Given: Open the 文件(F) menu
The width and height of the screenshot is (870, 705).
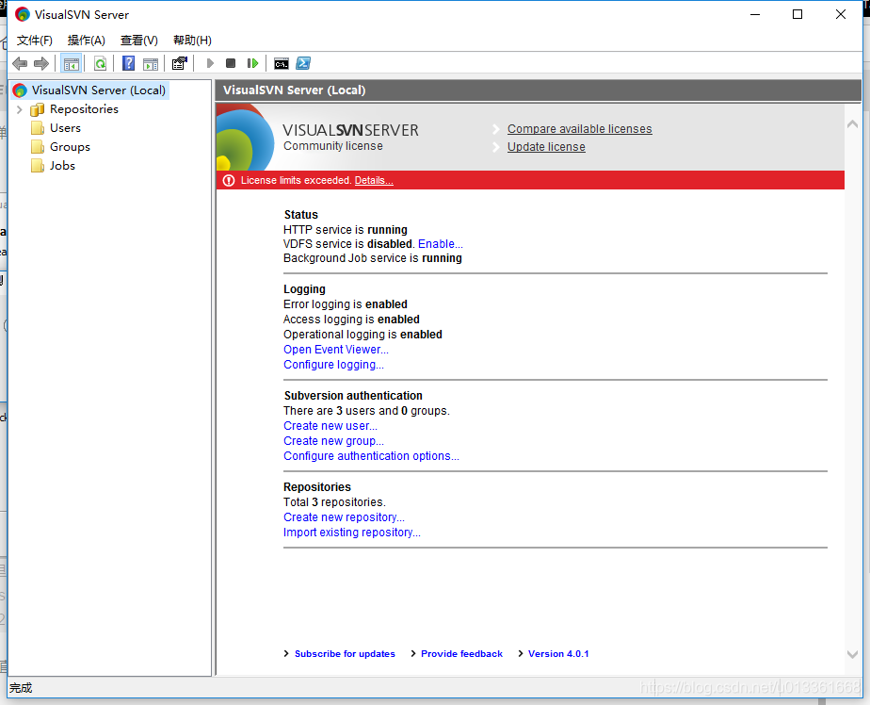Looking at the screenshot, I should 35,41.
